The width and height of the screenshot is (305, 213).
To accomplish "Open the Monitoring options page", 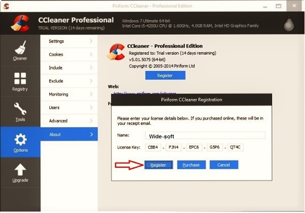I will [x=69, y=94].
